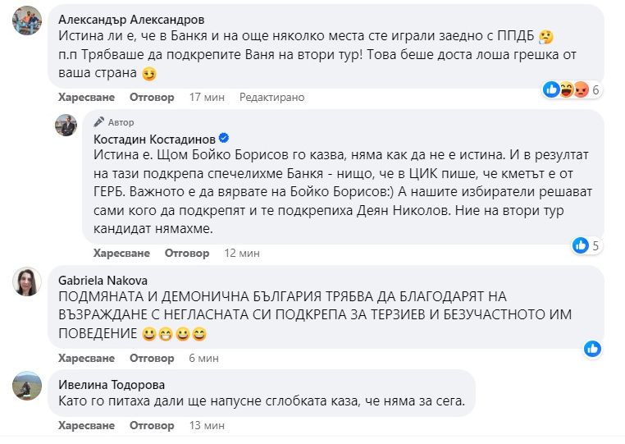The image size is (625, 444).
Task: Click the pen icon in the Автор badge
Action: tap(100, 121)
